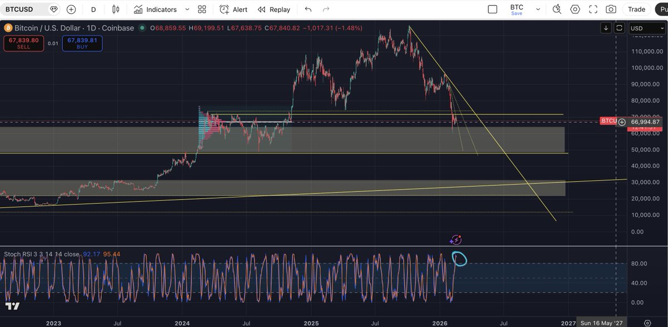Toggle the reset chart view control
This screenshot has height=327, width=668.
click(620, 27)
